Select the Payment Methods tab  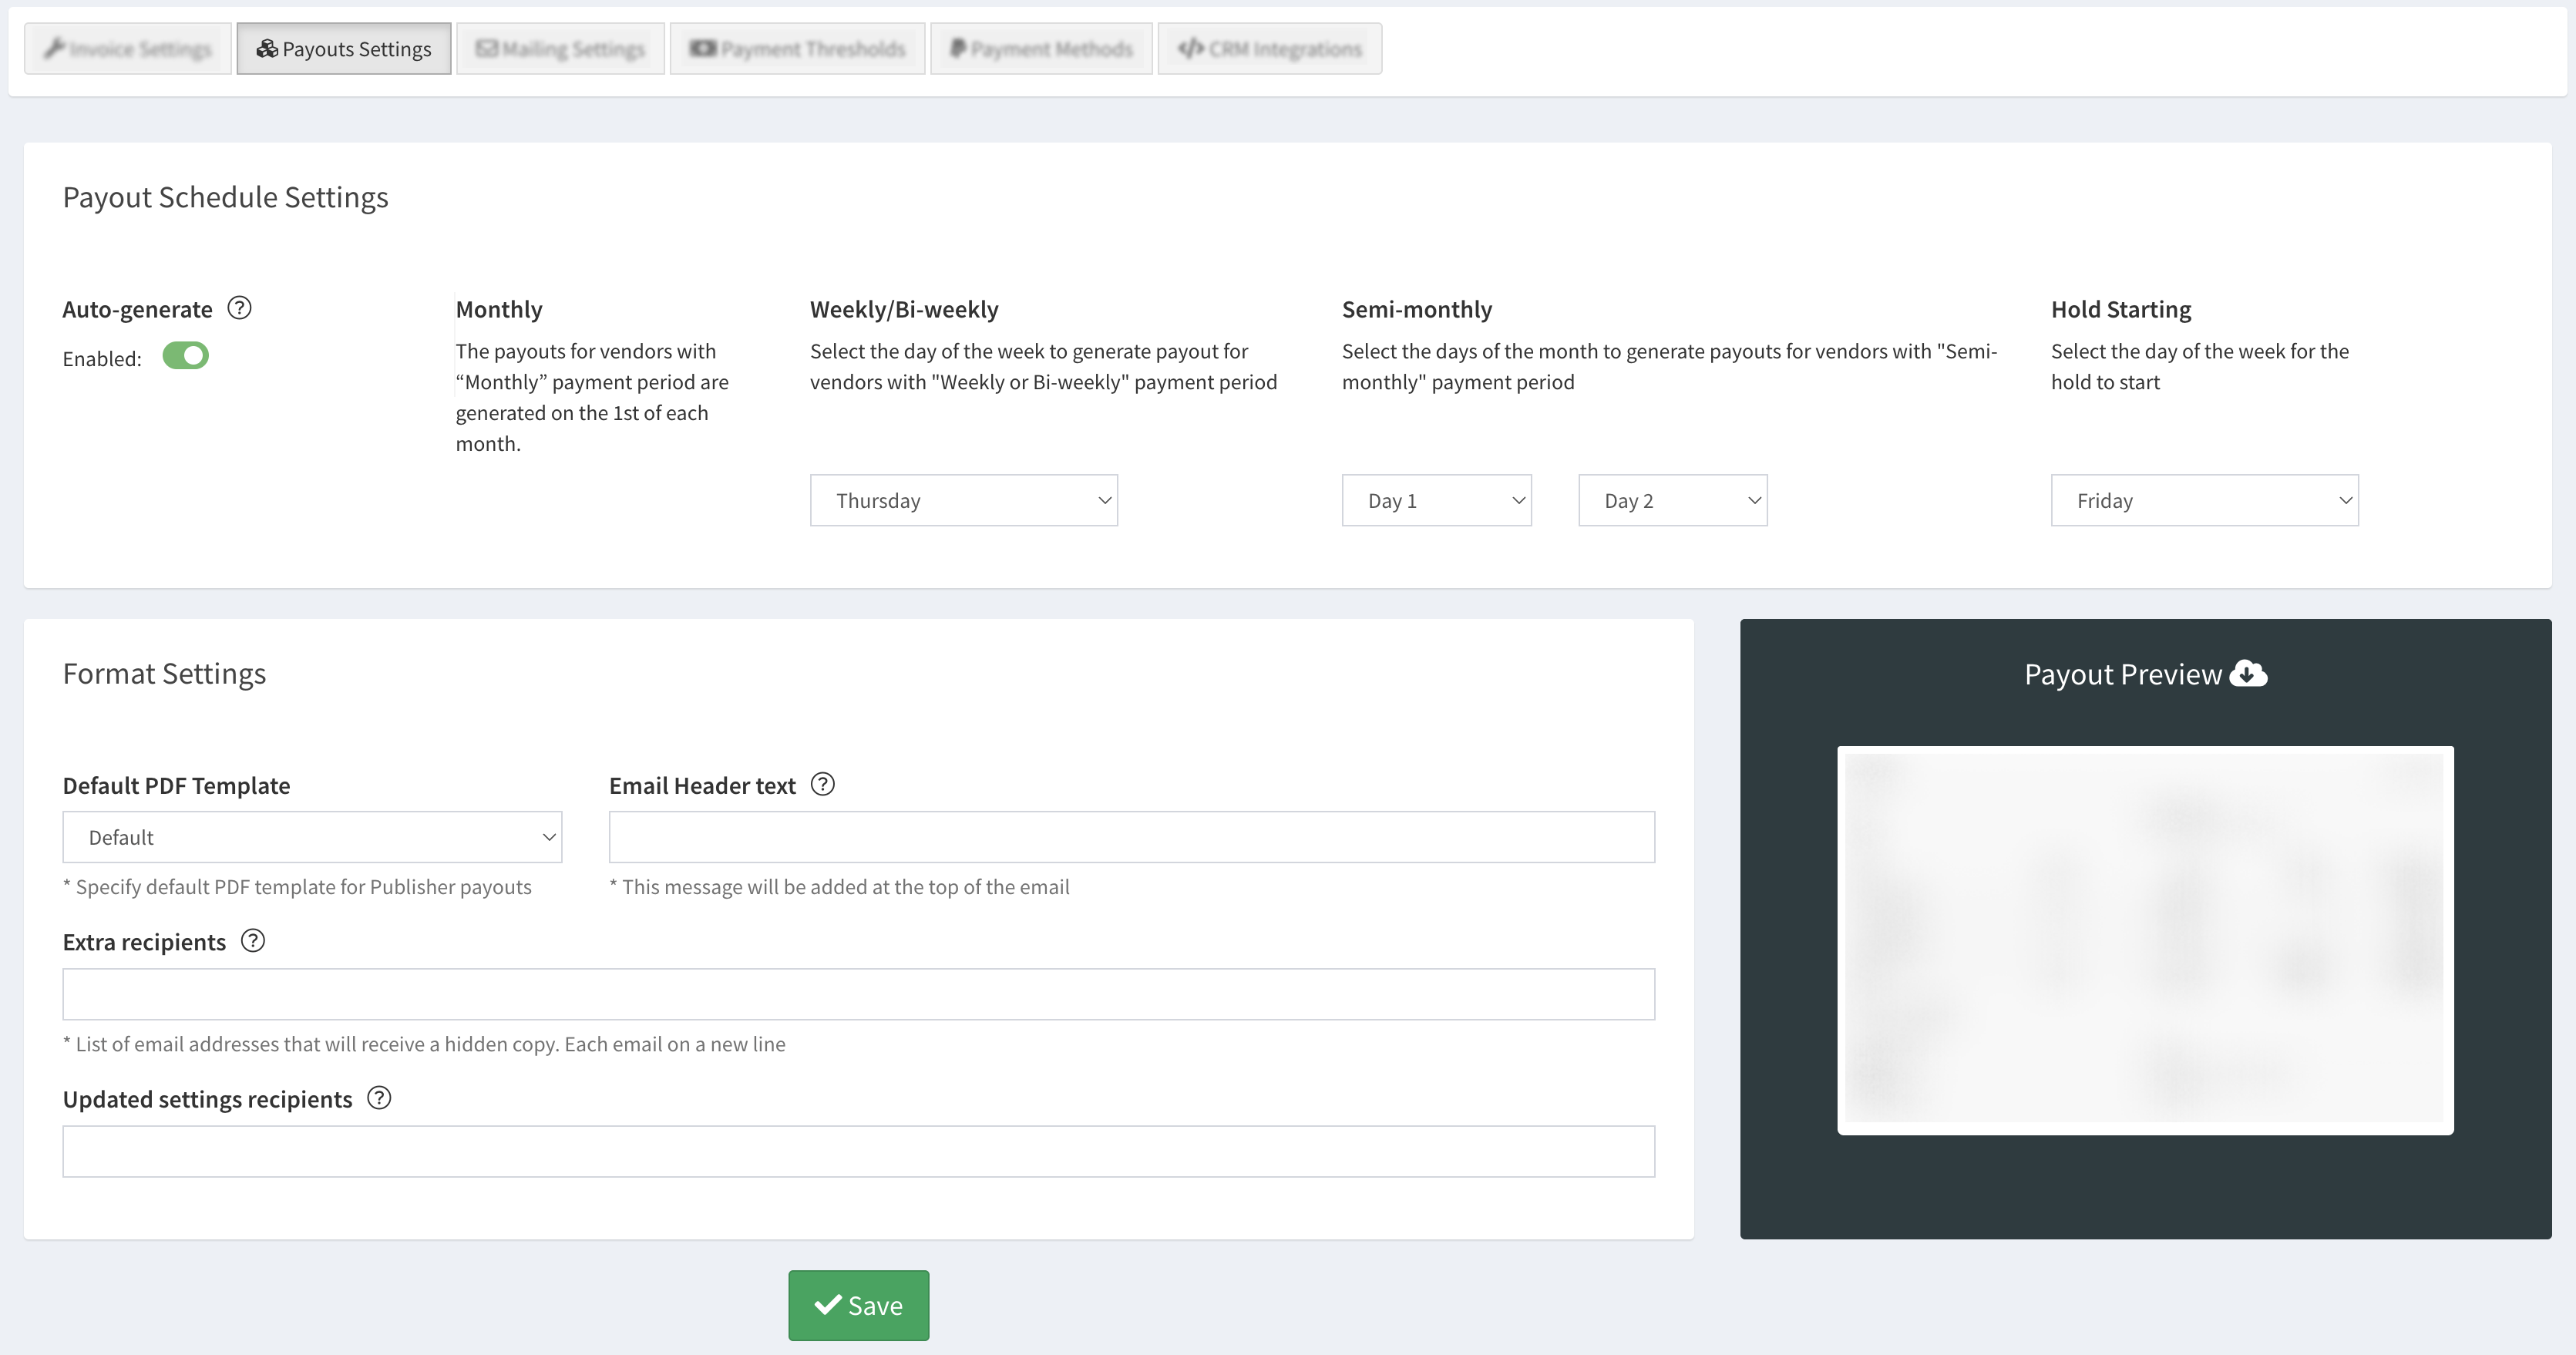click(1041, 49)
